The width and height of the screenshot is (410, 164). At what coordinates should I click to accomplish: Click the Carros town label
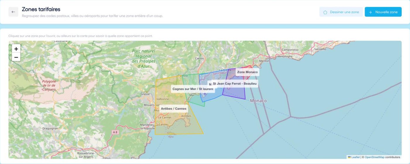click(199, 58)
